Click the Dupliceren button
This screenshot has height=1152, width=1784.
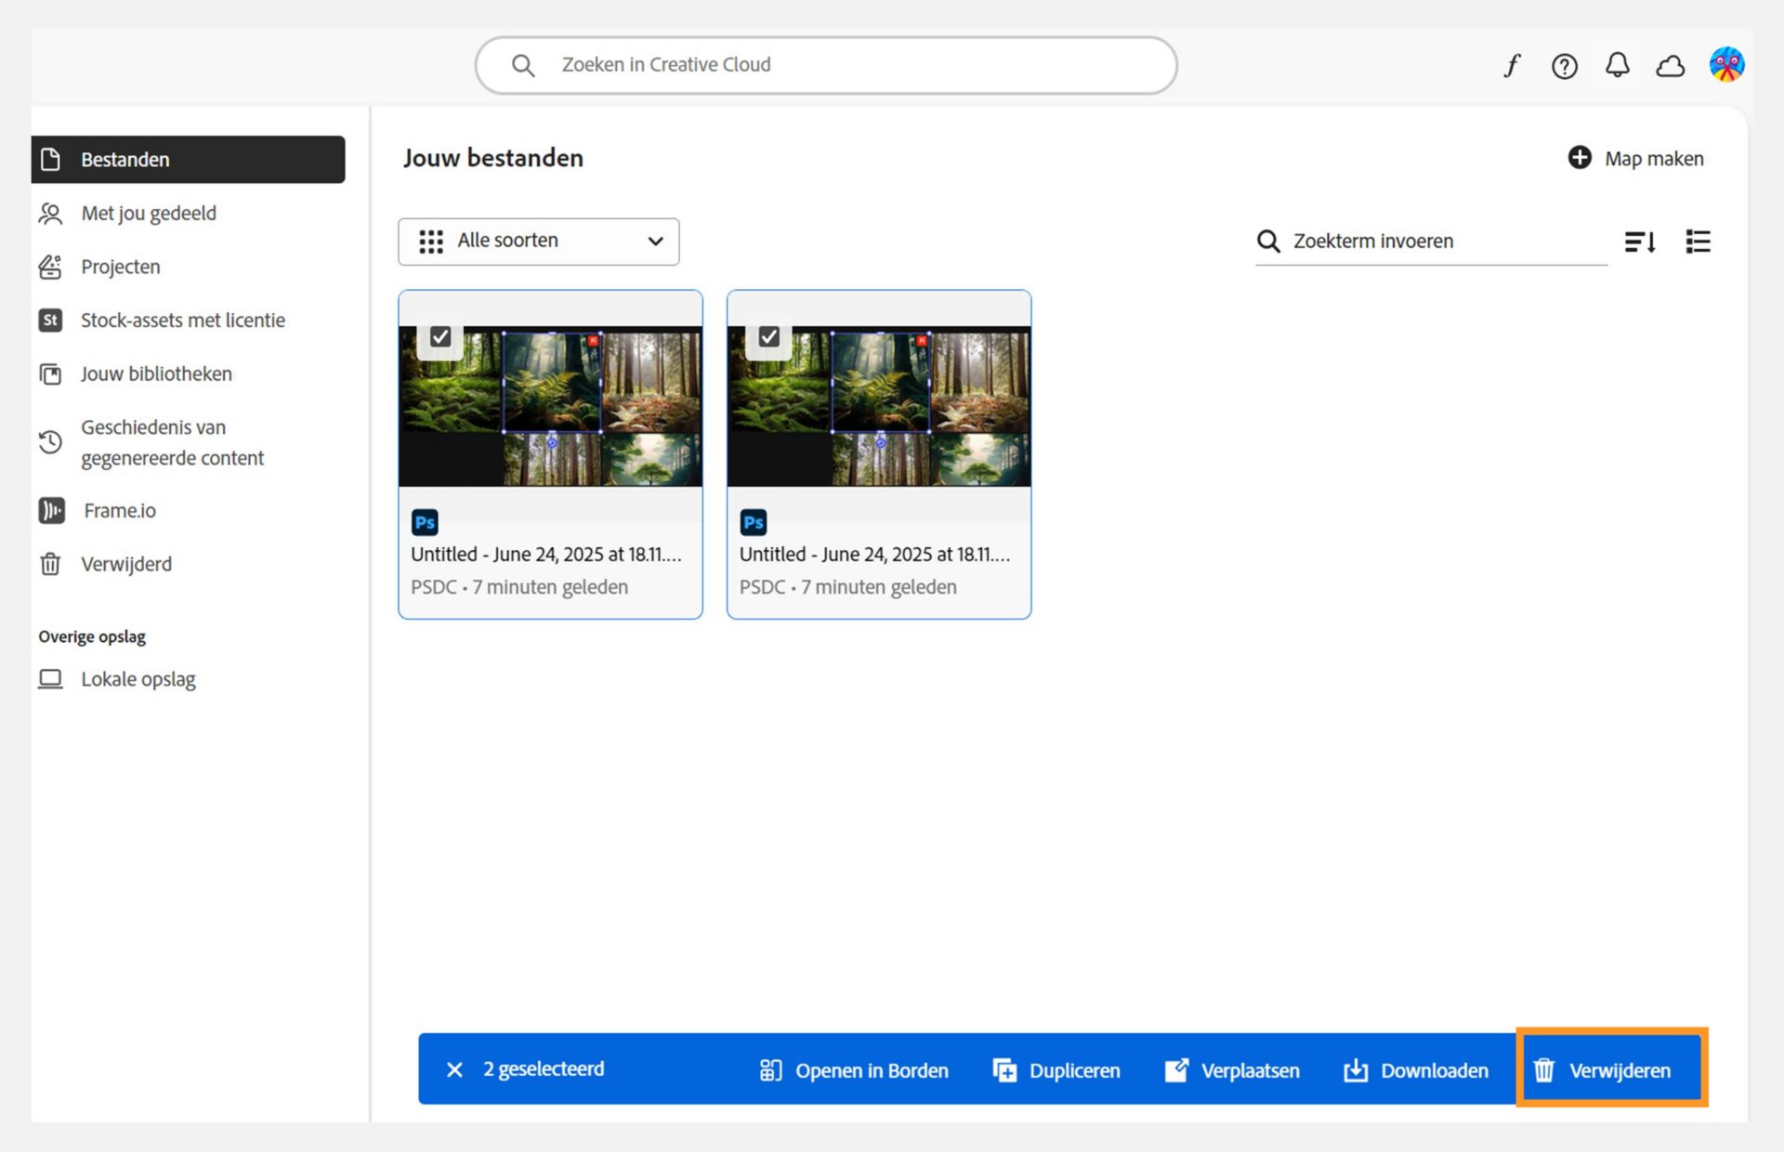[x=1056, y=1070]
